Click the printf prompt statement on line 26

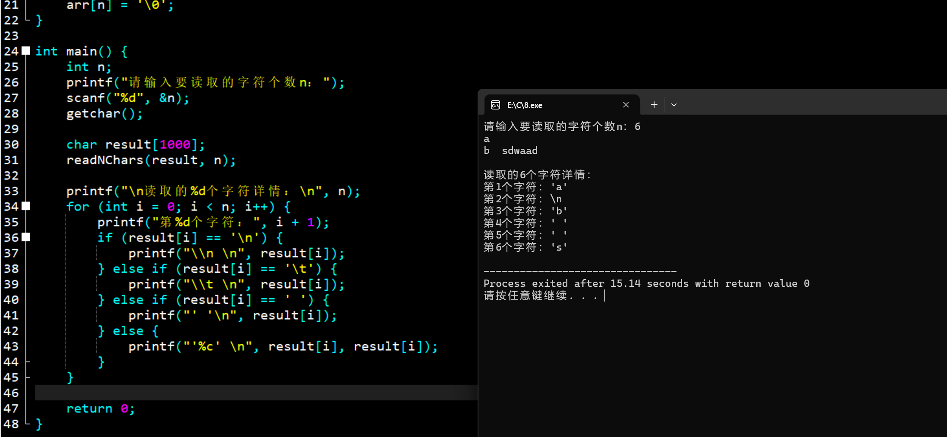(x=205, y=82)
